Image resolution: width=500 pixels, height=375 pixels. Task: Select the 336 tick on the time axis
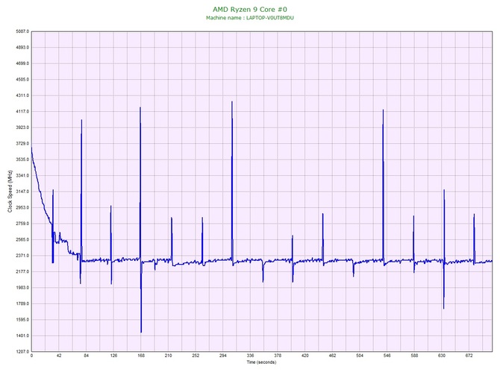tap(250, 356)
